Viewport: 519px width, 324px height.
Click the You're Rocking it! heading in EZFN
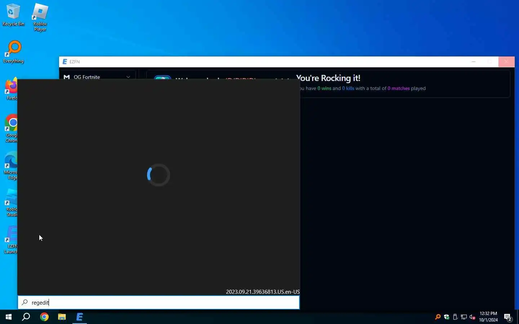coord(328,78)
